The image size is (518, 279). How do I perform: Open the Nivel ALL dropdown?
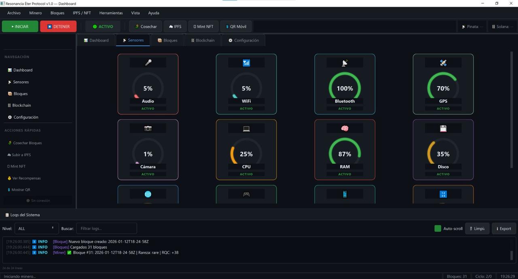coord(36,228)
